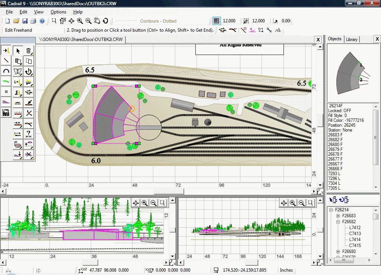Click the zoom window button in the bottom-right view
This screenshot has width=381, height=275.
(x=310, y=203)
